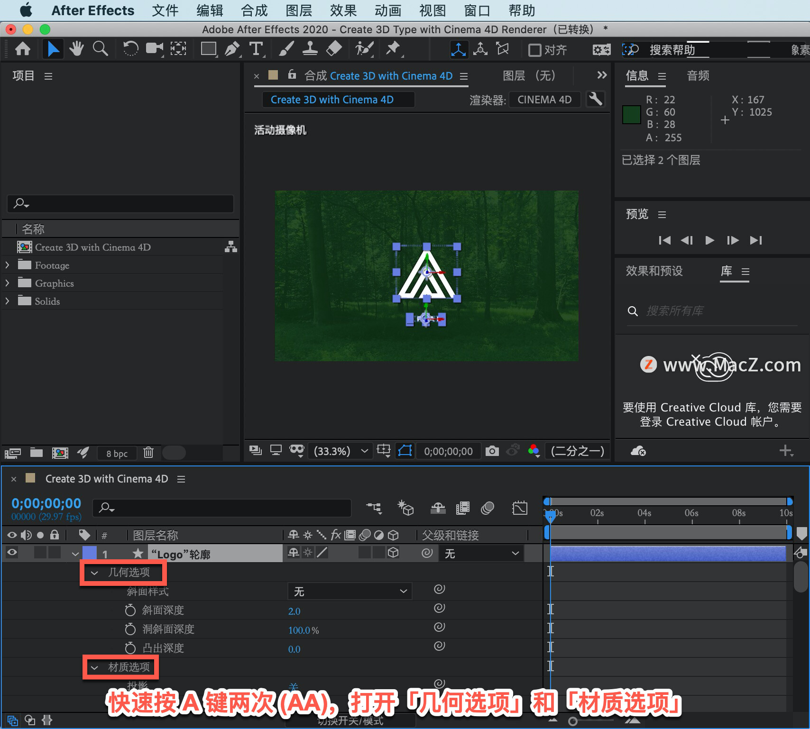Enable Motion Blur for timeline layers
Viewport: 810px width, 729px height.
(x=488, y=508)
